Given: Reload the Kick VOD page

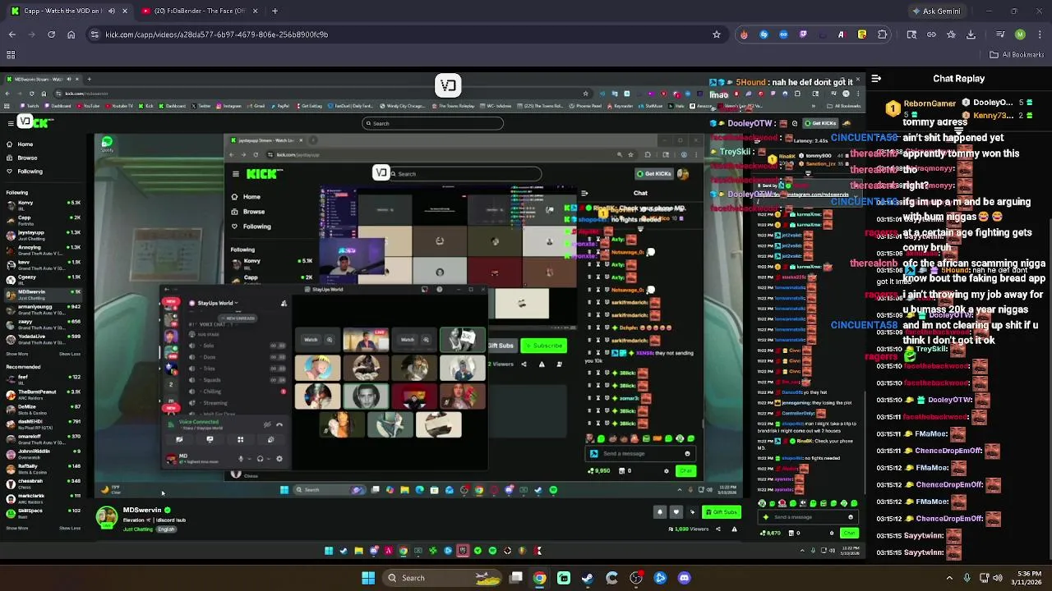Looking at the screenshot, I should (51, 34).
